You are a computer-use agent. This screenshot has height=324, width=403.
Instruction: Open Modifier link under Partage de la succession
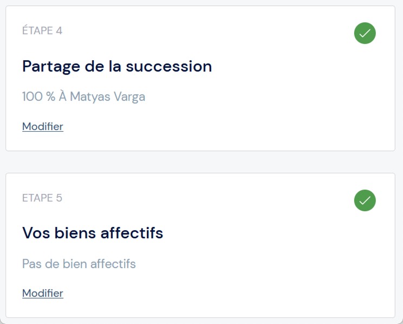43,126
